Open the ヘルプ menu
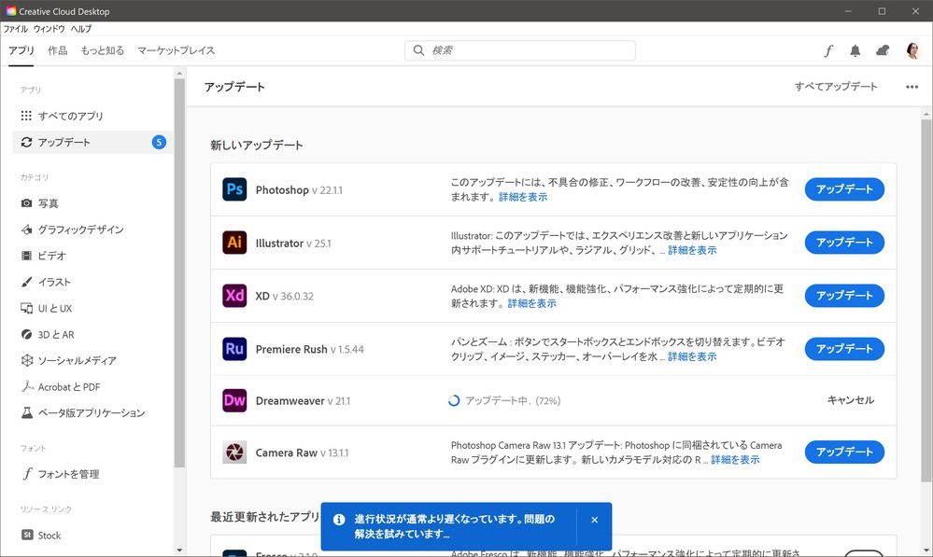Screen dimensions: 933x557 (81, 29)
